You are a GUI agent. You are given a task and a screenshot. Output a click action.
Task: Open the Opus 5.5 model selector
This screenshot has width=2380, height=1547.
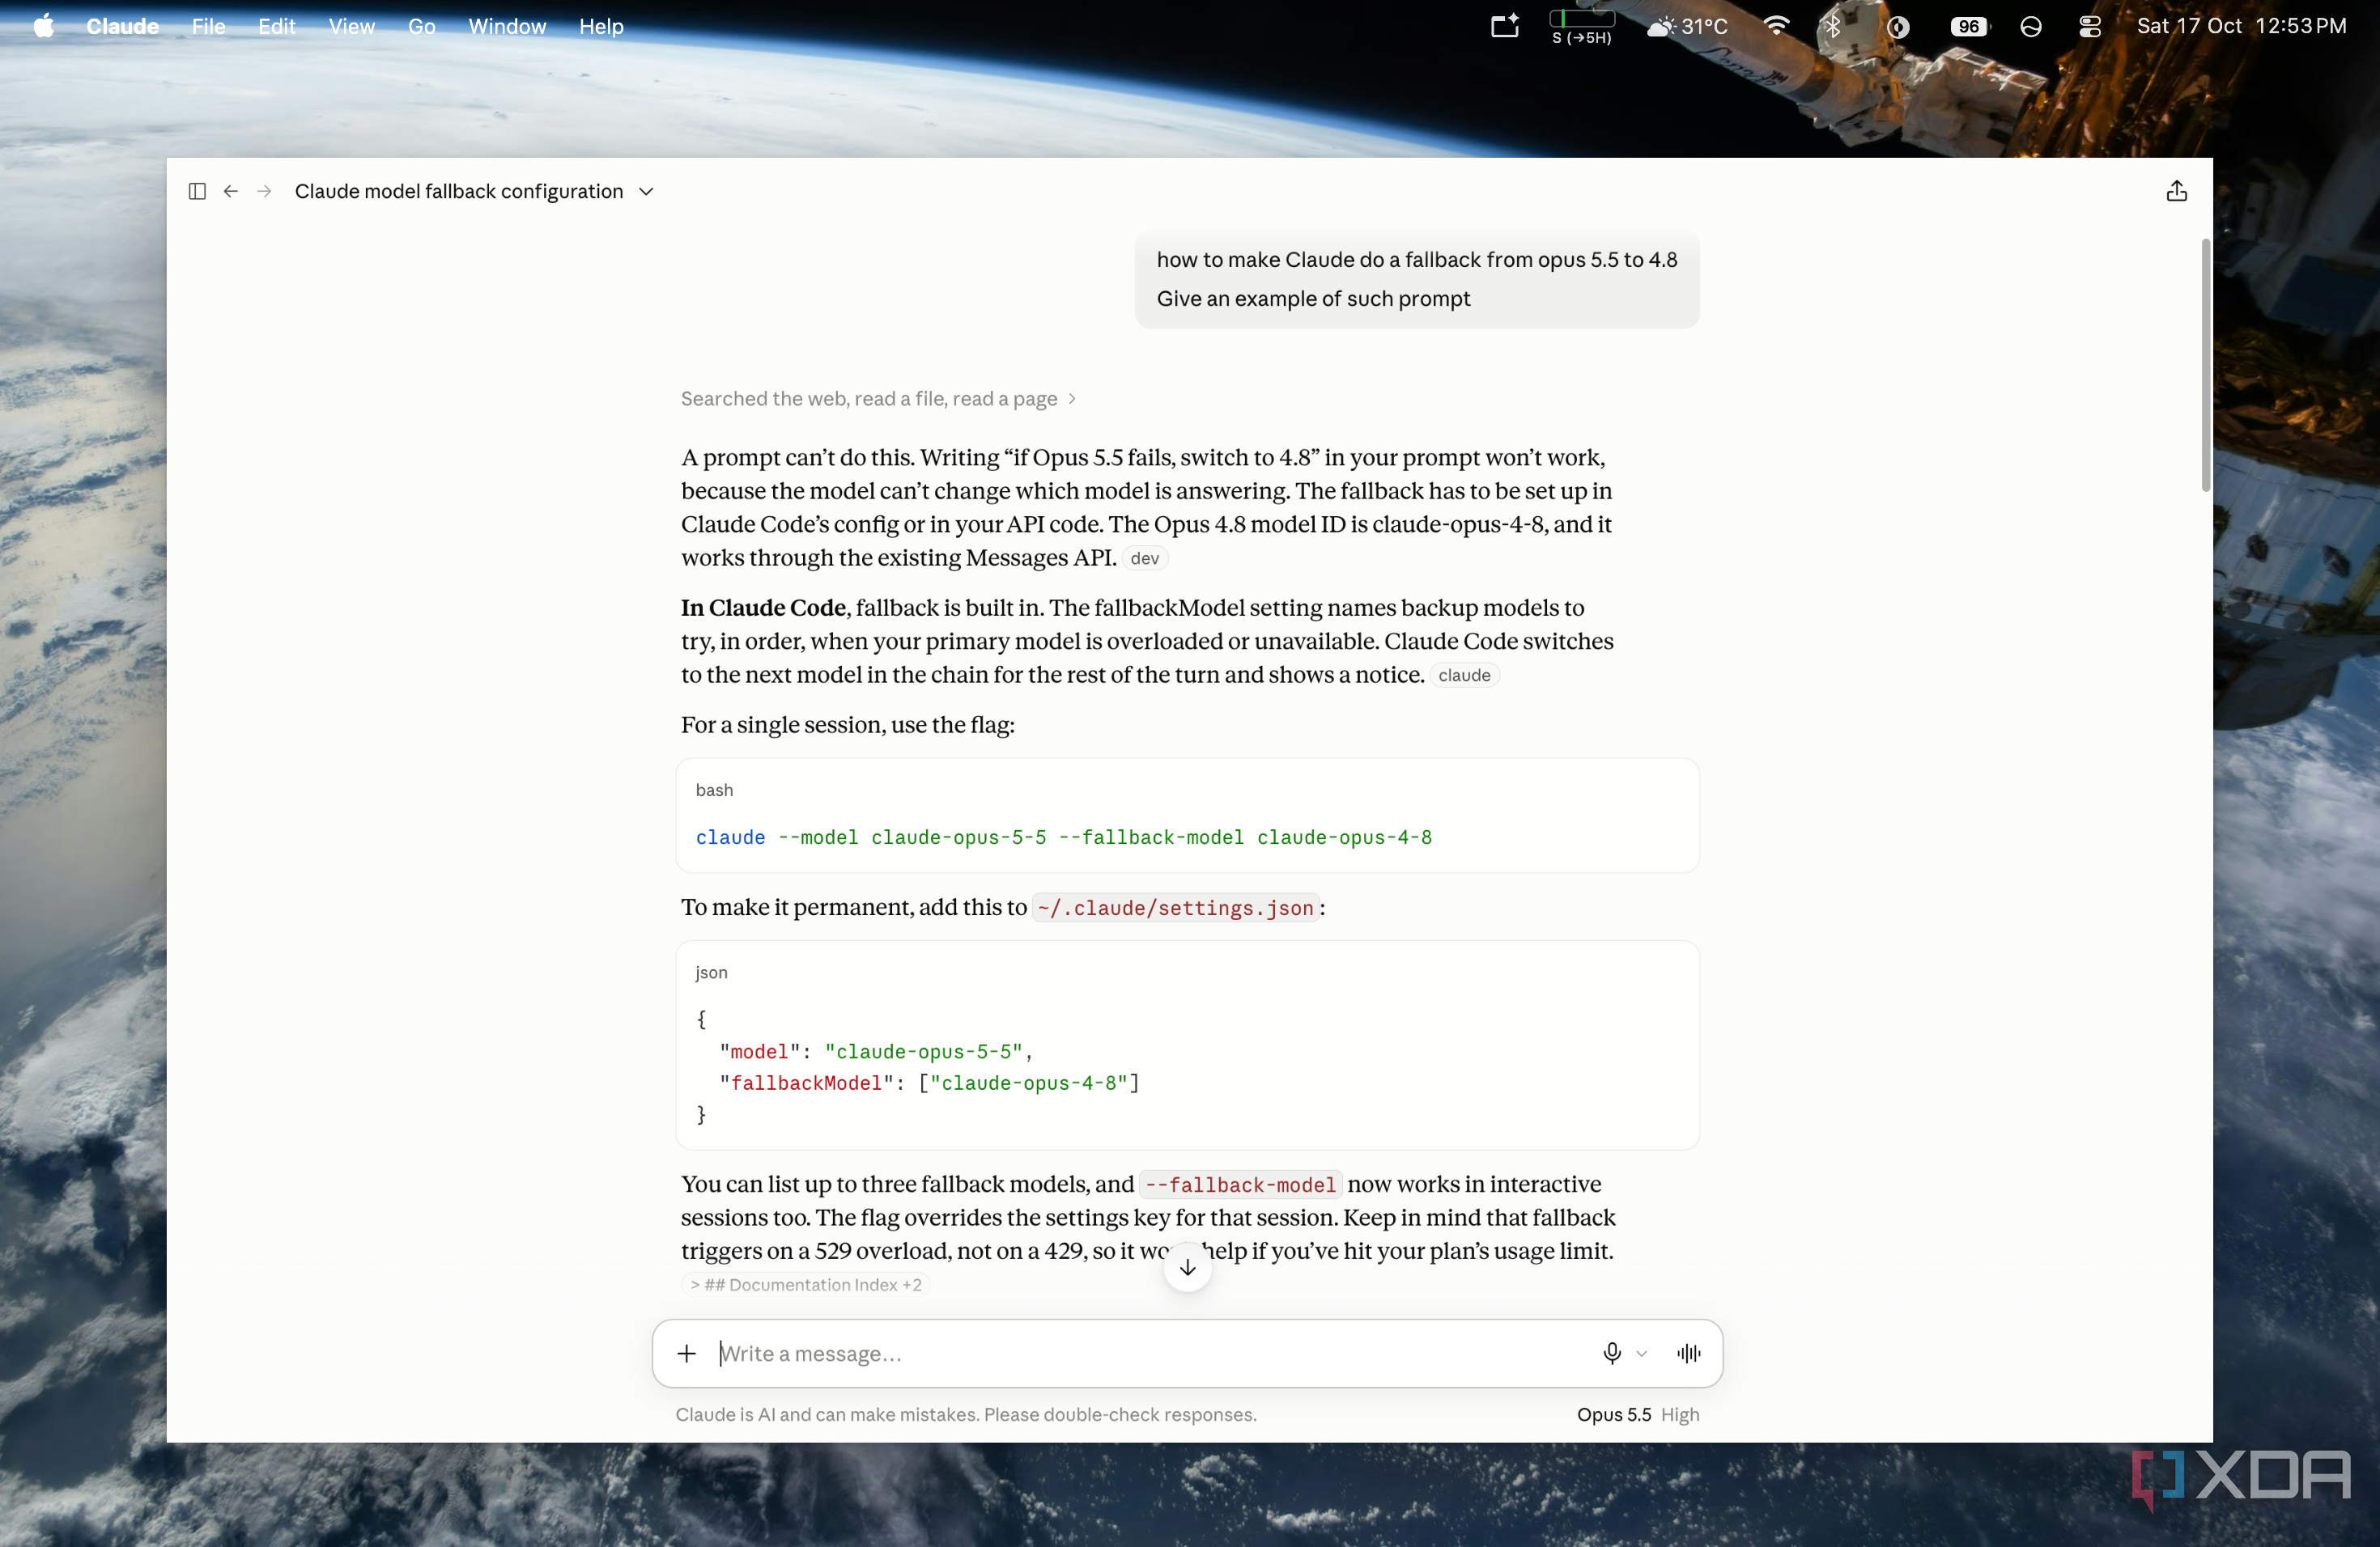pyautogui.click(x=1613, y=1414)
